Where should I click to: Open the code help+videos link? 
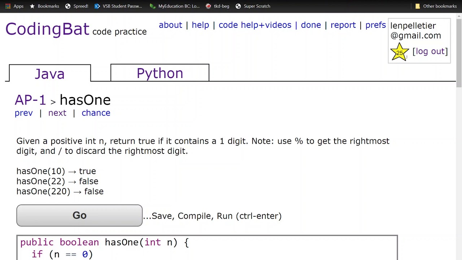(255, 25)
